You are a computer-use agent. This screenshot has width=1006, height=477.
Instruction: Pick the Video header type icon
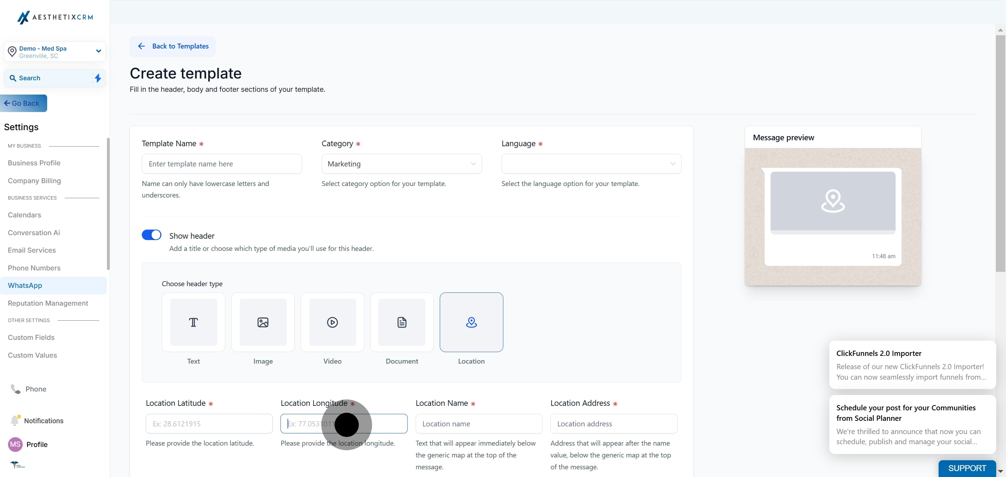[332, 322]
